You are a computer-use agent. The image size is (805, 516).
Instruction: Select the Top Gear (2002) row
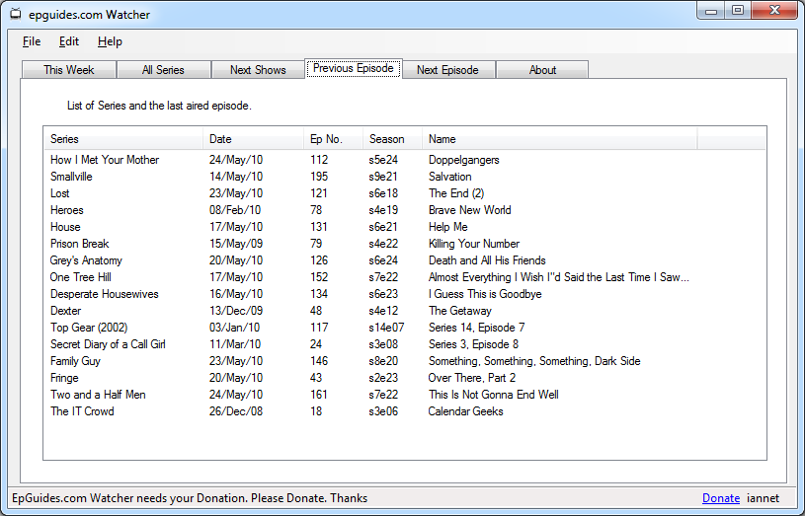coord(89,328)
